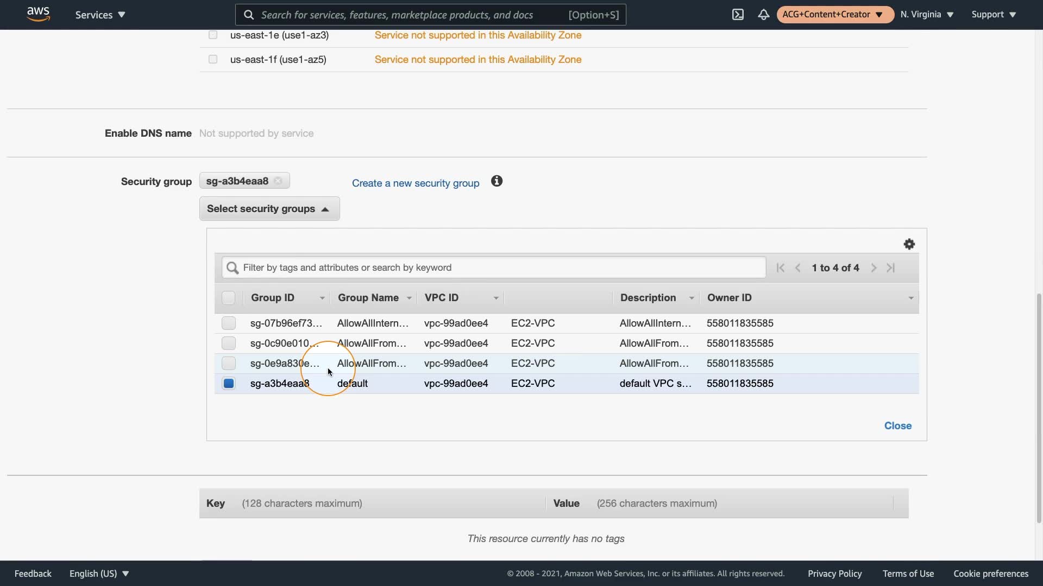Click the AWS logo home icon
This screenshot has height=586, width=1043.
(x=38, y=14)
